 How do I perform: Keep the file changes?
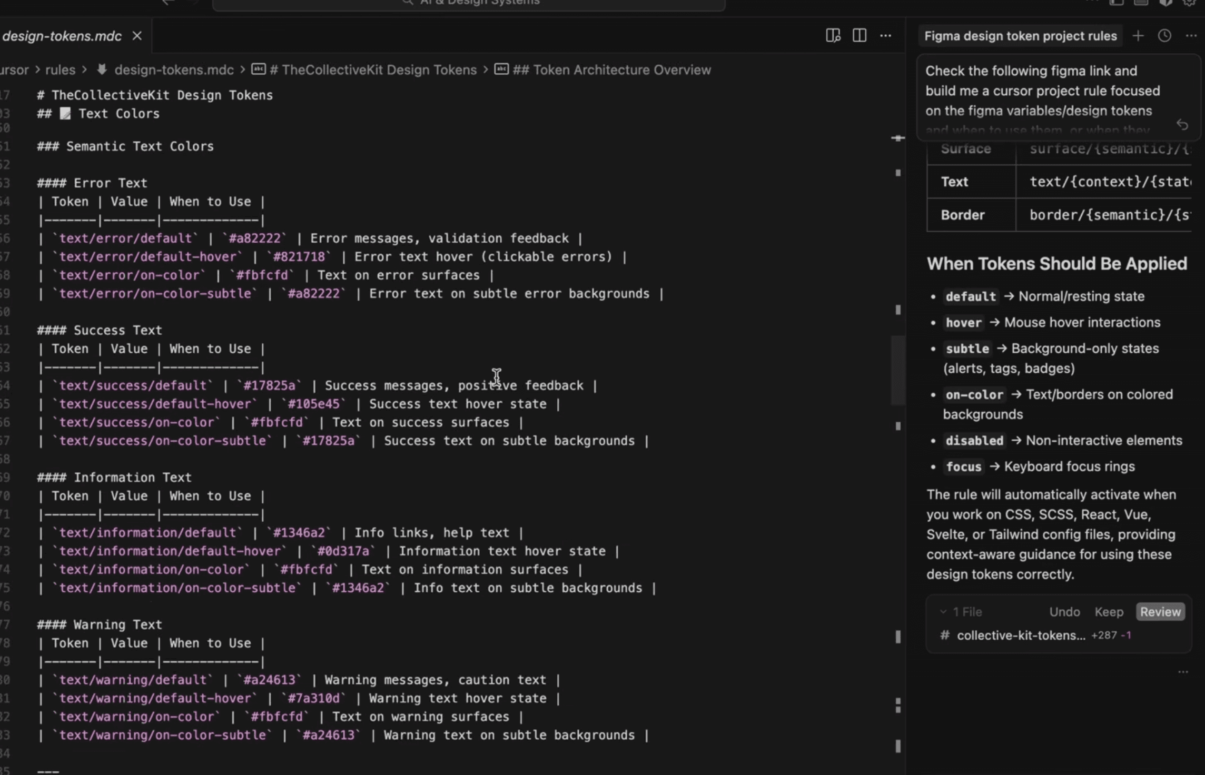(1109, 612)
